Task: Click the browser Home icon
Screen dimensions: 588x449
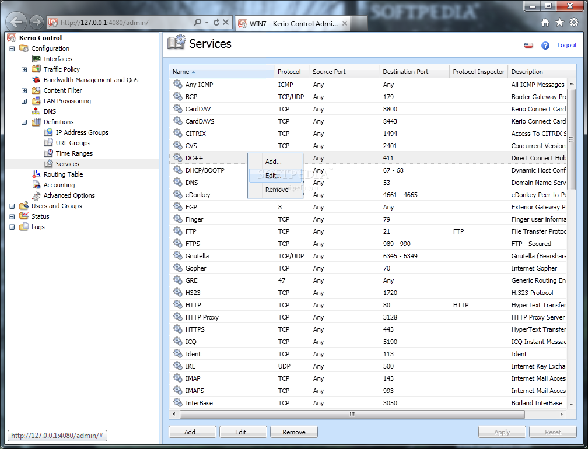Action: click(x=545, y=23)
